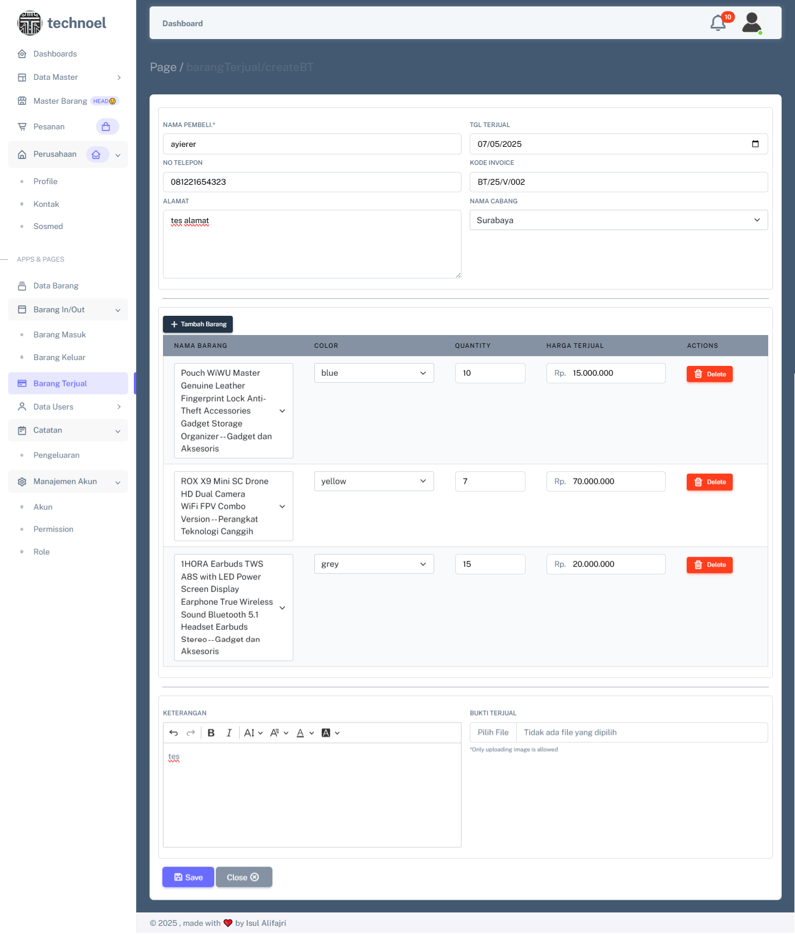
Task: Expand the Data Master menu
Action: click(x=68, y=77)
